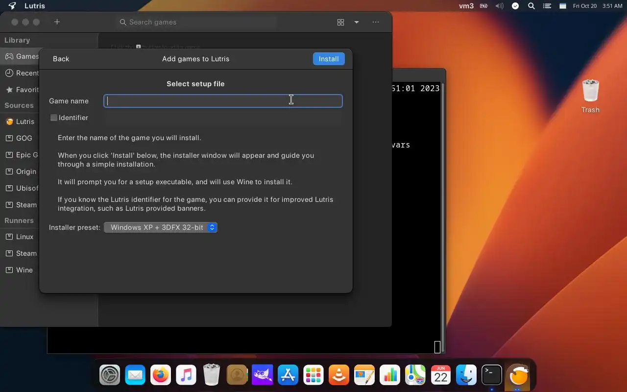
Task: Click the battery status icon
Action: [483, 6]
